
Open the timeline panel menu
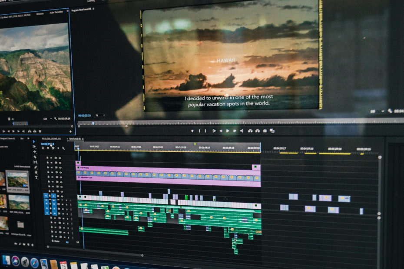coord(83,140)
